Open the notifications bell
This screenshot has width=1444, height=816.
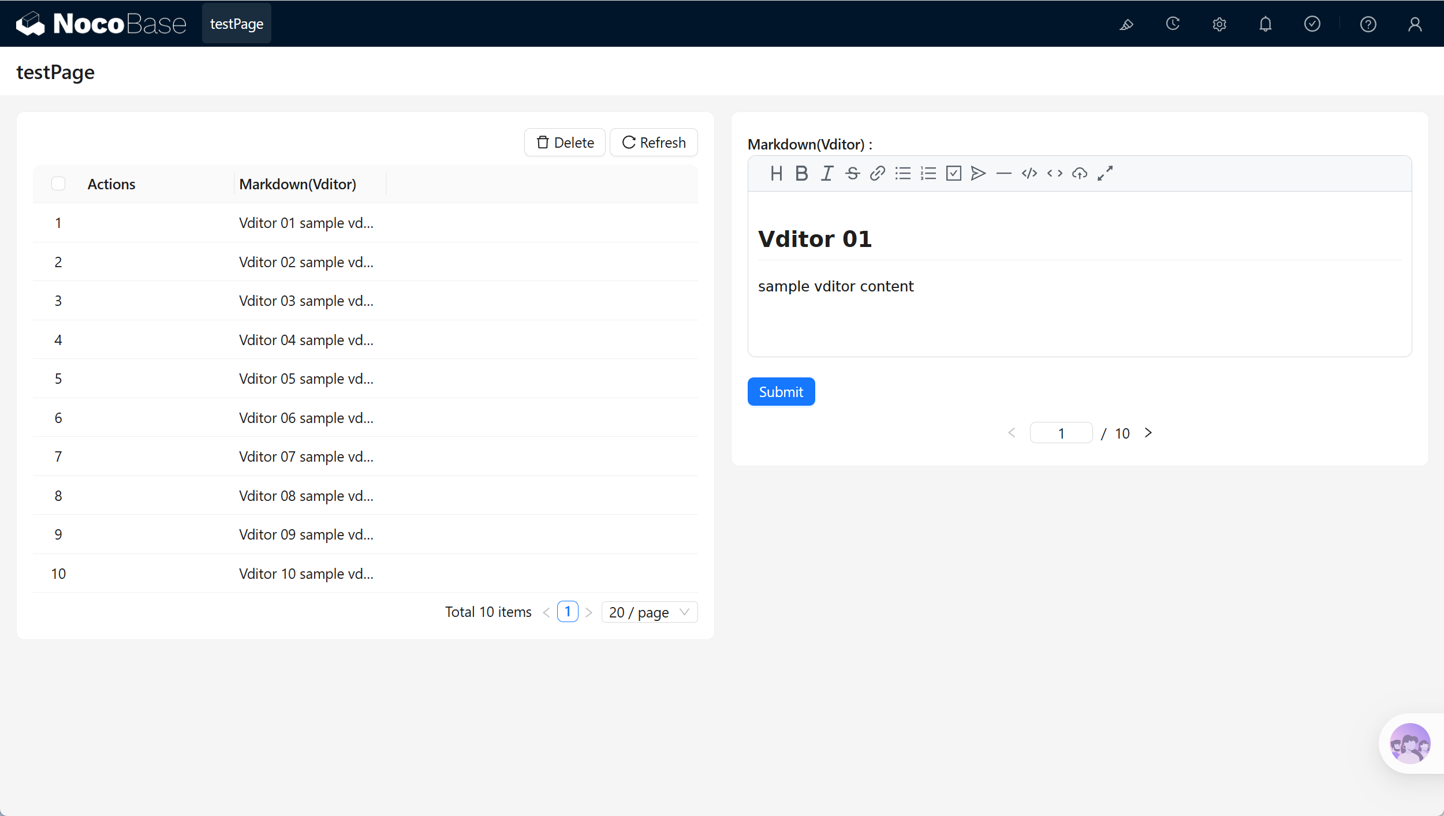pos(1266,24)
